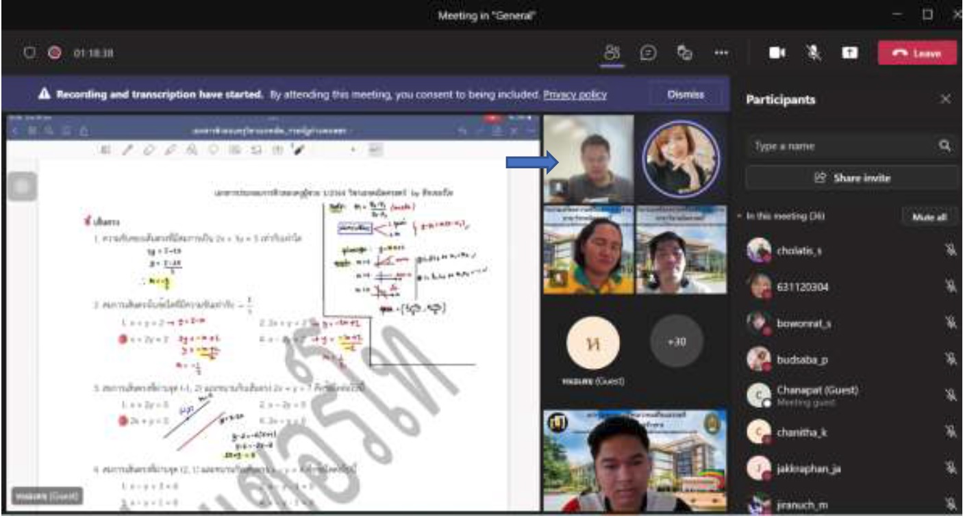Image resolution: width=963 pixels, height=518 pixels.
Task: Click the Share content tray icon
Action: 849,53
